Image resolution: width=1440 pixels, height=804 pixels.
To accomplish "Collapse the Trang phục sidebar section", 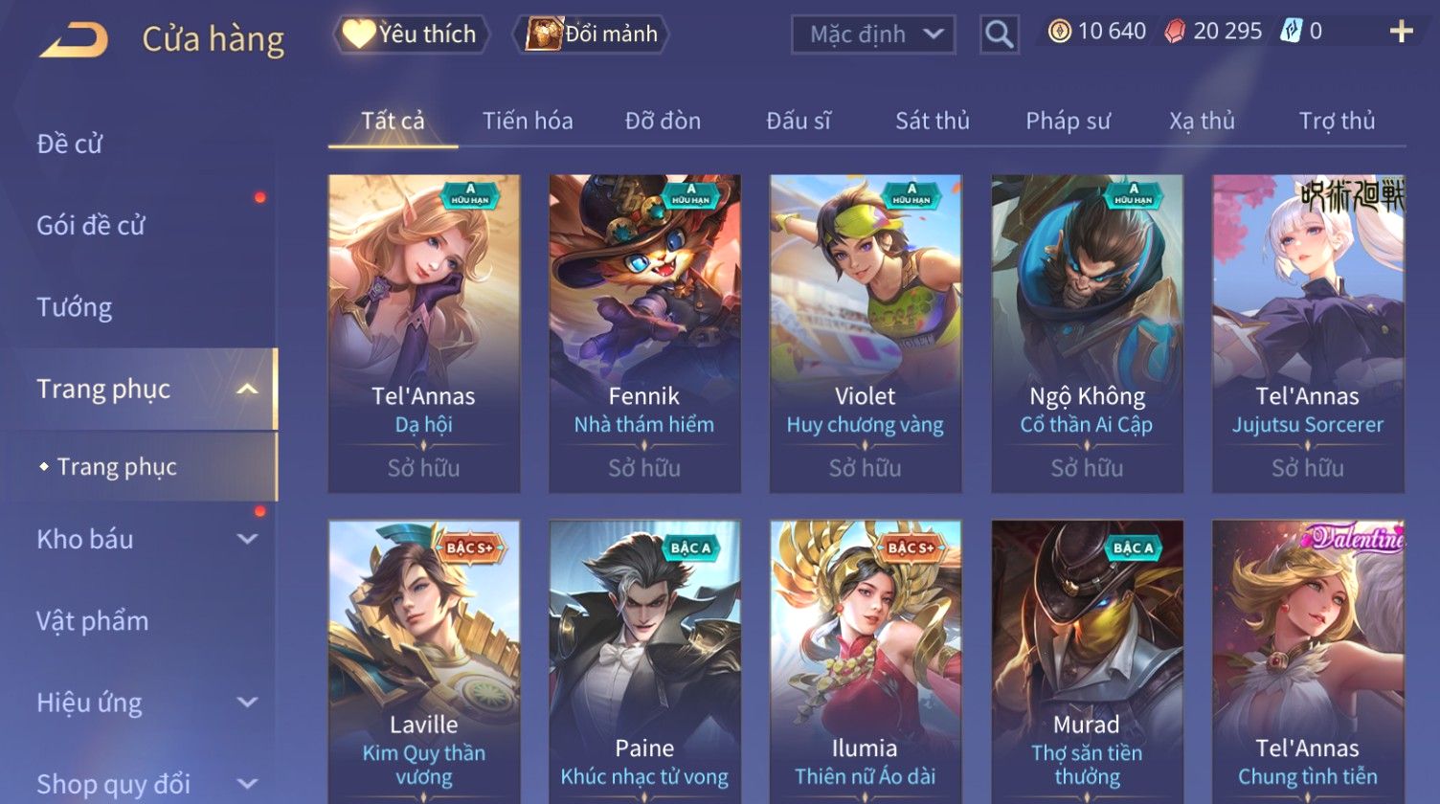I will coord(246,389).
